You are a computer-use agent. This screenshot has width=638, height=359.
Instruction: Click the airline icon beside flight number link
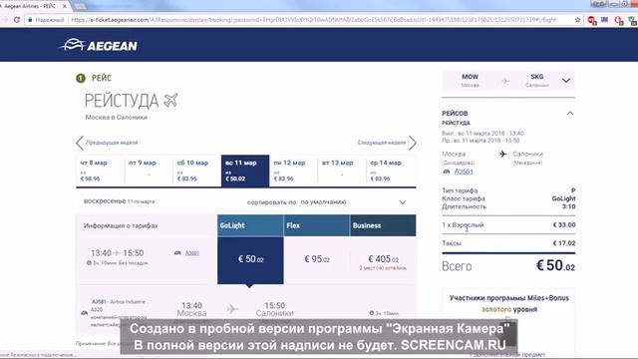point(177,253)
